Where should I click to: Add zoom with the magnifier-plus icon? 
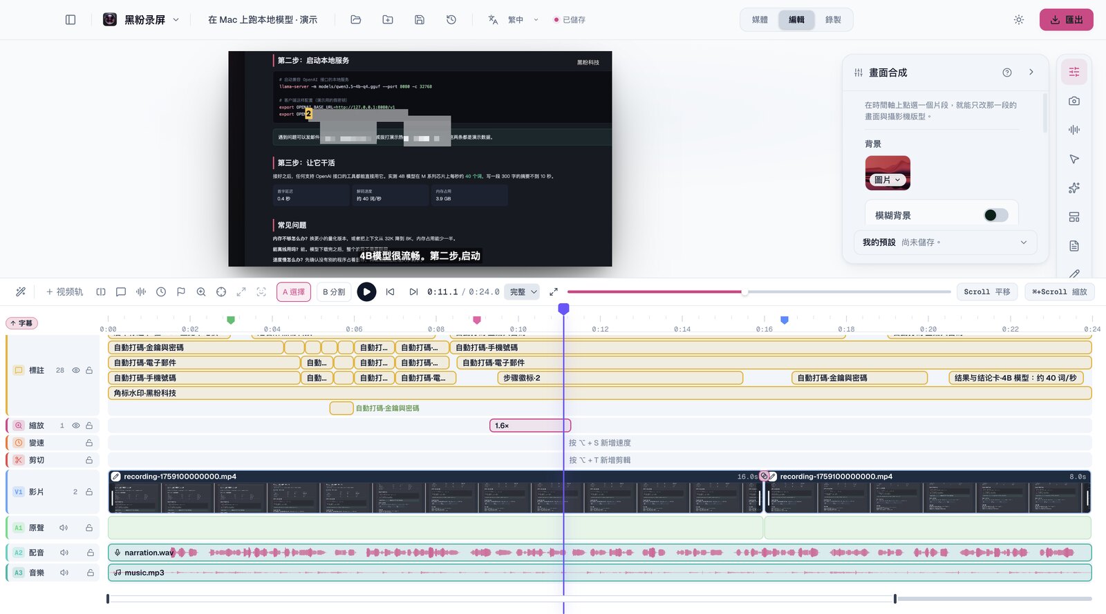pos(201,292)
